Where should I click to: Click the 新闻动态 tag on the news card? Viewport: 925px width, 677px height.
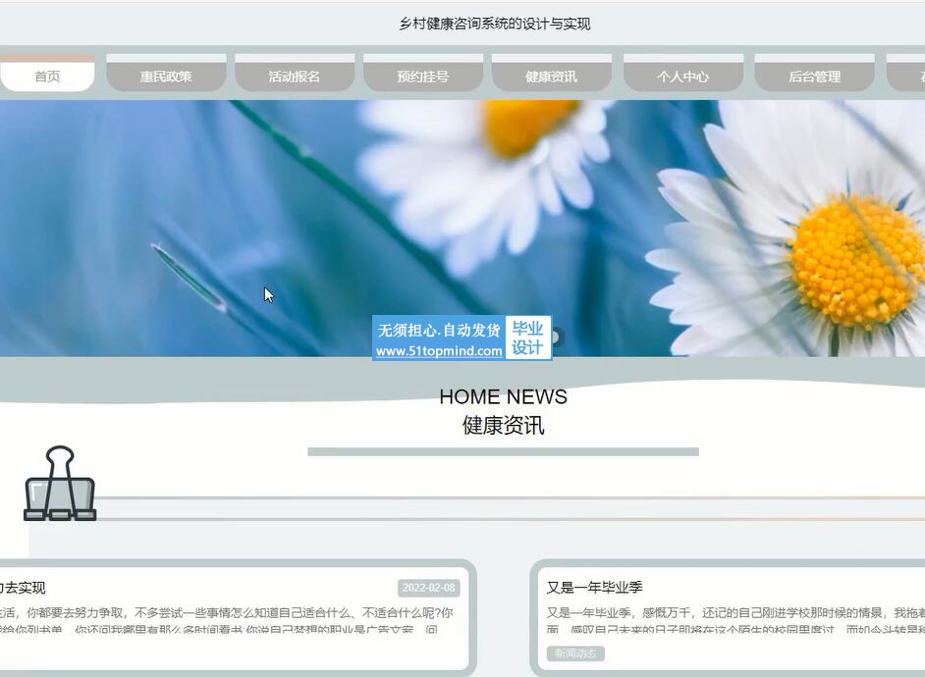575,653
